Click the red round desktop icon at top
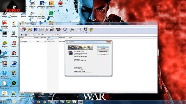 pos(60,3)
